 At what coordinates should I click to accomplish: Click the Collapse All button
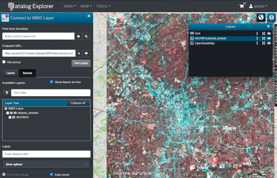click(78, 103)
